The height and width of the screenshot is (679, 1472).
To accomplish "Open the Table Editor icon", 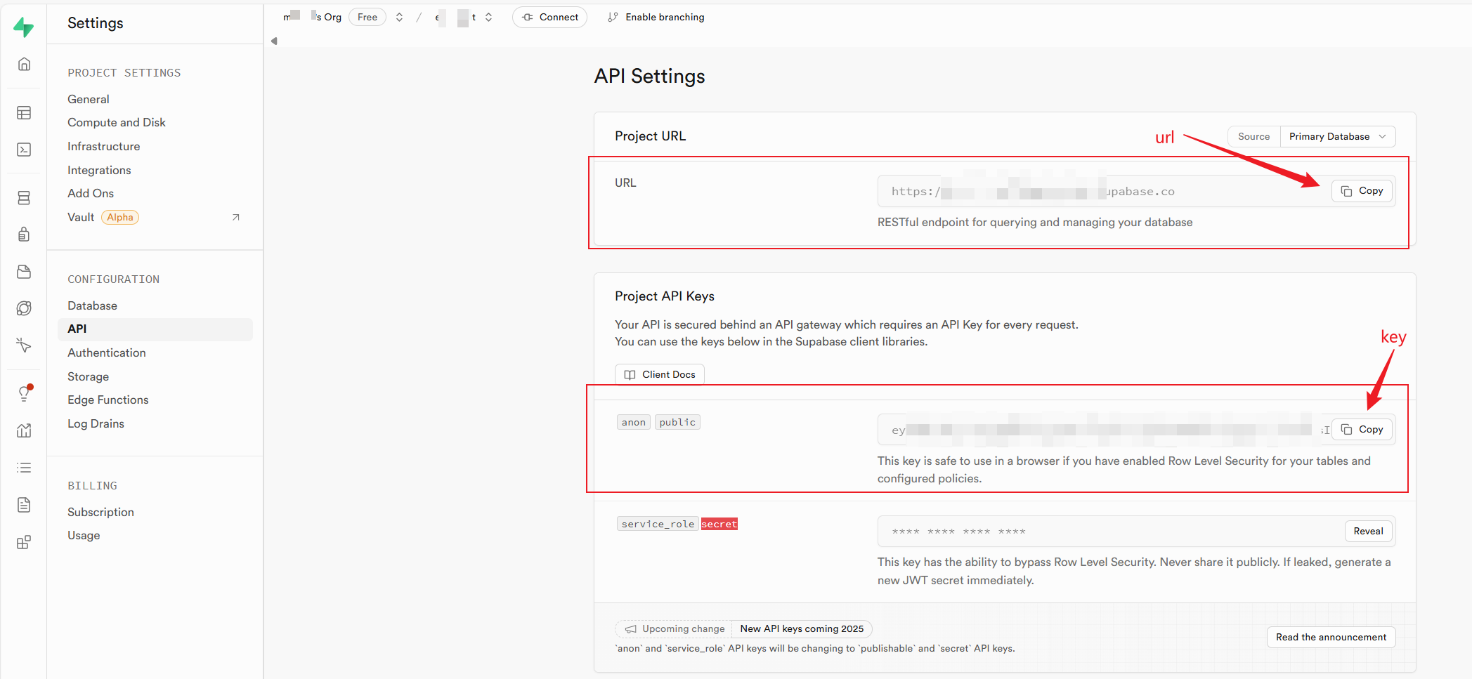I will [x=24, y=113].
